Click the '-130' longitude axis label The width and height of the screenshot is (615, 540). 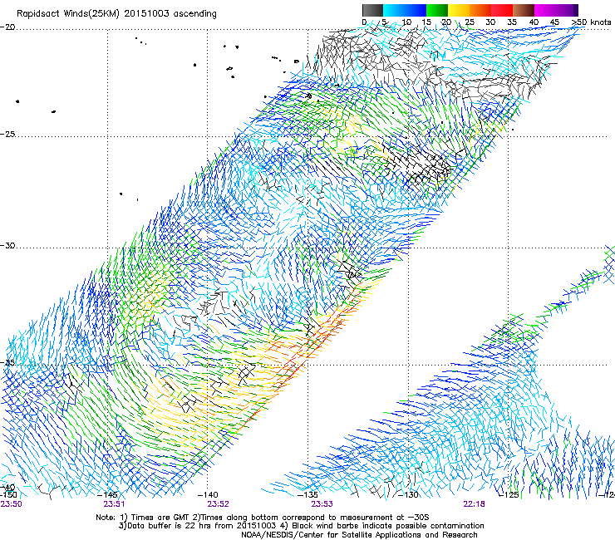click(x=408, y=495)
